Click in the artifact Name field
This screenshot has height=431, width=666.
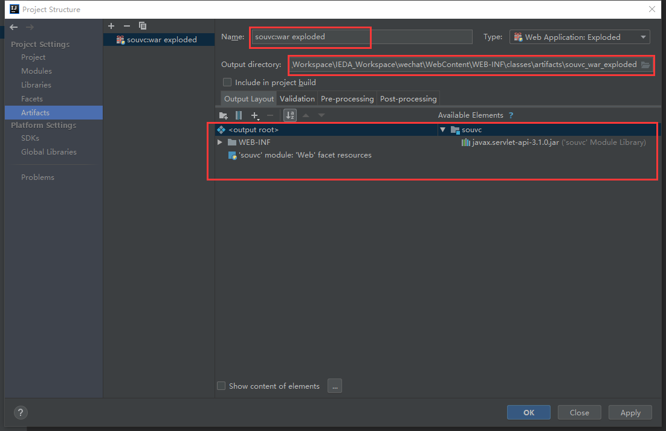point(362,37)
